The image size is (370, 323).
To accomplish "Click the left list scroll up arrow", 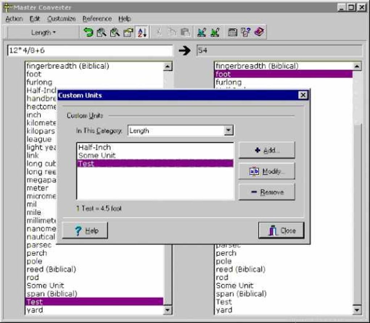I will 167,66.
